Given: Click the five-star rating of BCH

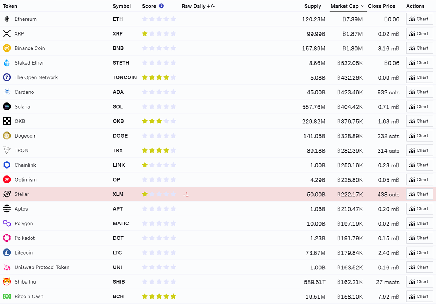Looking at the screenshot, I should tap(159, 296).
